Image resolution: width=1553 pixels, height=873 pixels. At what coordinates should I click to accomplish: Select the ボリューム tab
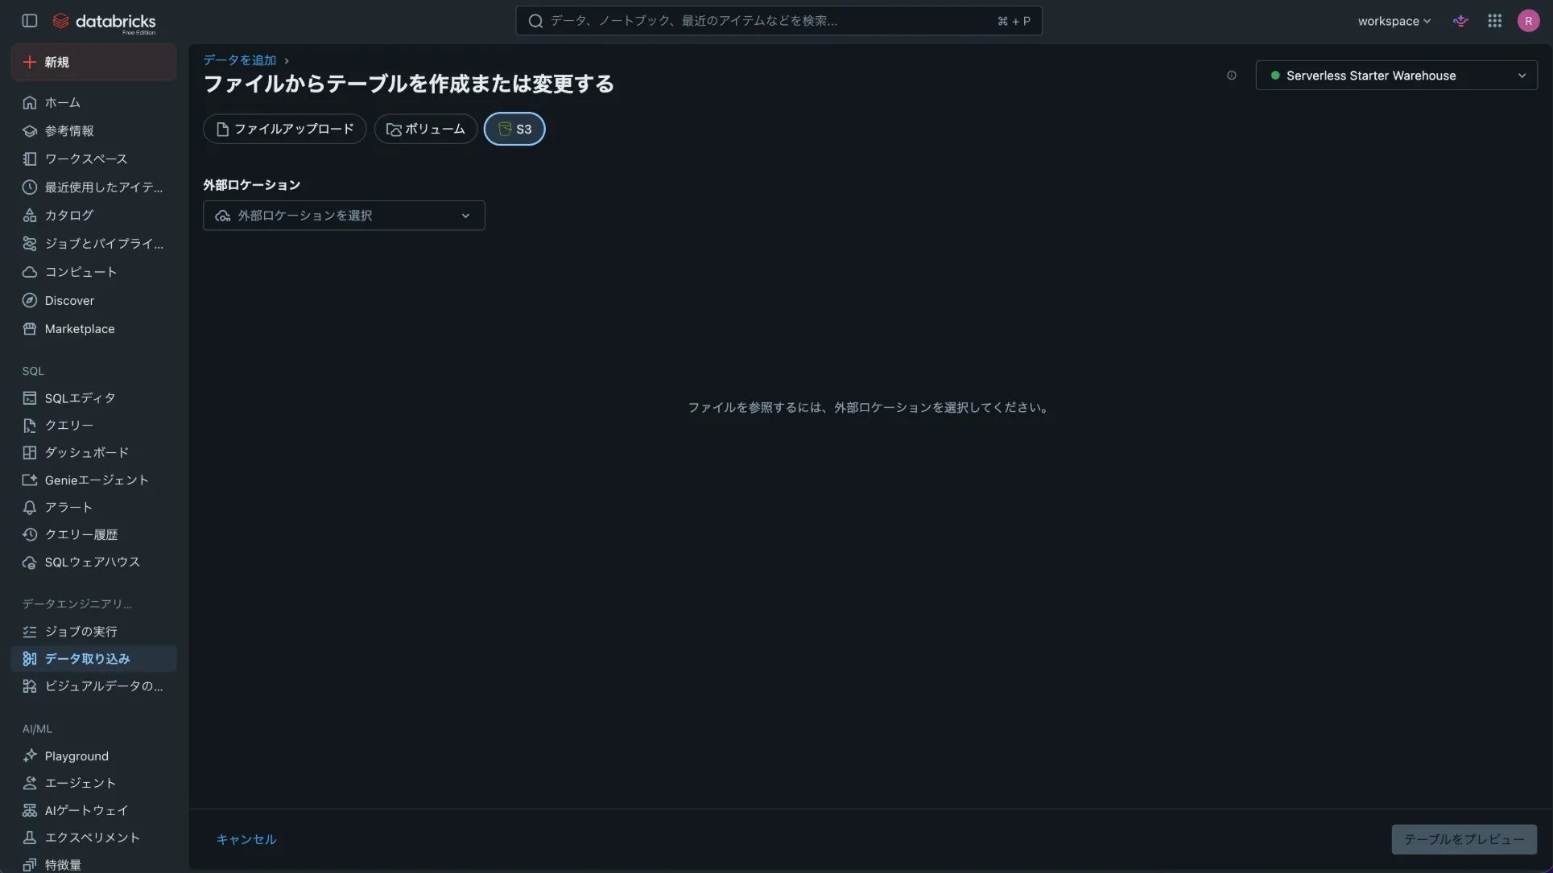(426, 129)
